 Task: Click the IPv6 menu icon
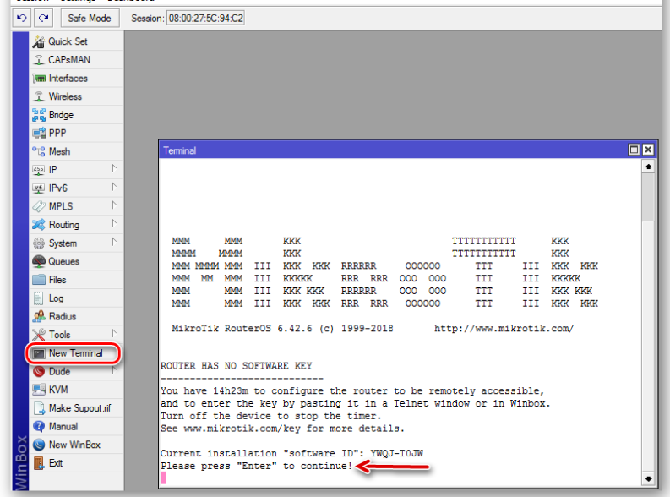39,188
